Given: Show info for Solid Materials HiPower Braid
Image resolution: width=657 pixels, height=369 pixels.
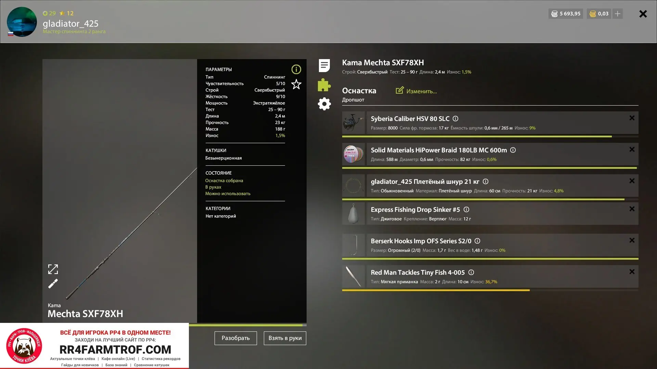Looking at the screenshot, I should [x=513, y=150].
